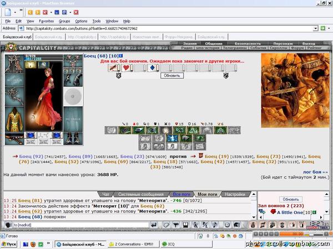Viewport: 333px width, 249px height.
Task: Switch to the Форум Некроманта browser tab
Action: (x=179, y=37)
